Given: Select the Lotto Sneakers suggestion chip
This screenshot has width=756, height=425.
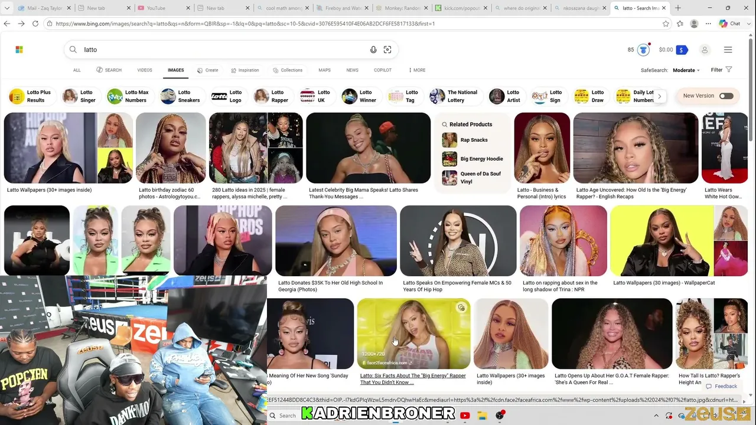Looking at the screenshot, I should [181, 96].
